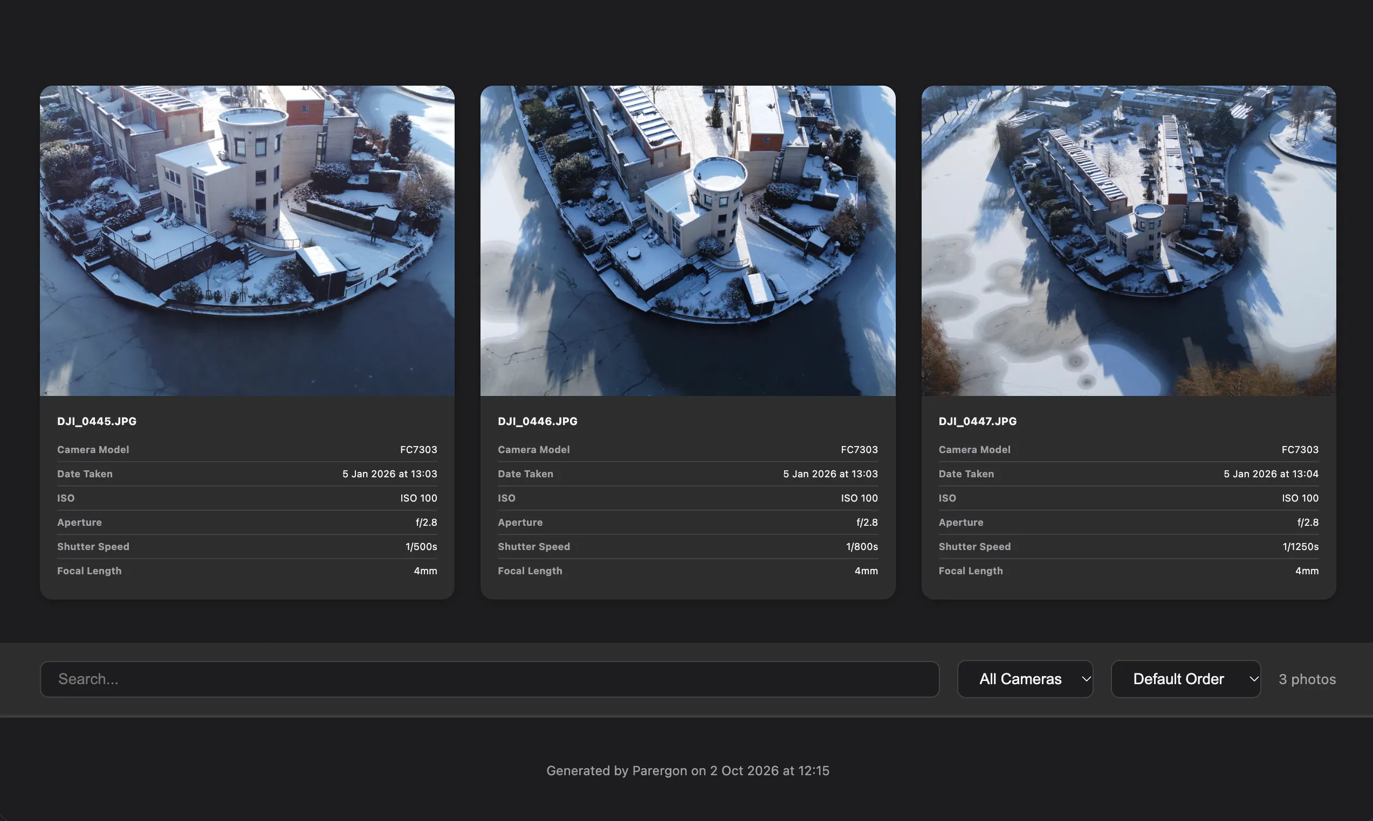
Task: Open the DJI_0446.JPG photo thumbnail
Action: click(688, 241)
